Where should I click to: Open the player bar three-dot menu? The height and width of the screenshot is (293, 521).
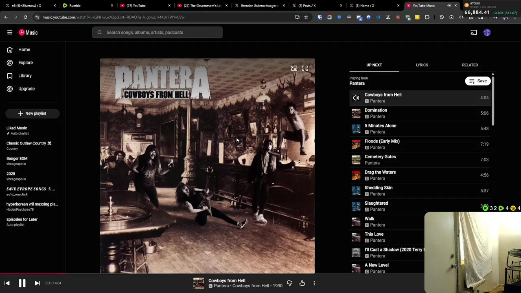pos(314,283)
